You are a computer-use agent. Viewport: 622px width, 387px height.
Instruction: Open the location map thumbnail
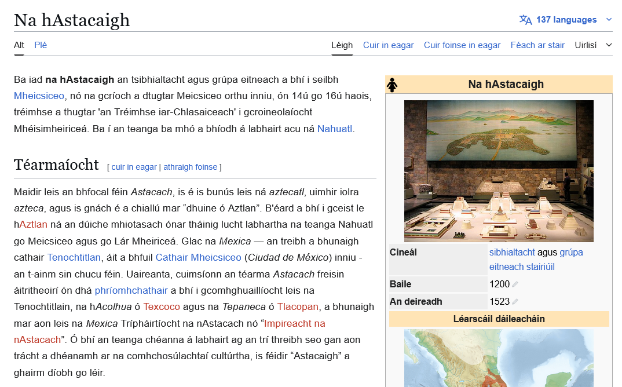(499, 357)
